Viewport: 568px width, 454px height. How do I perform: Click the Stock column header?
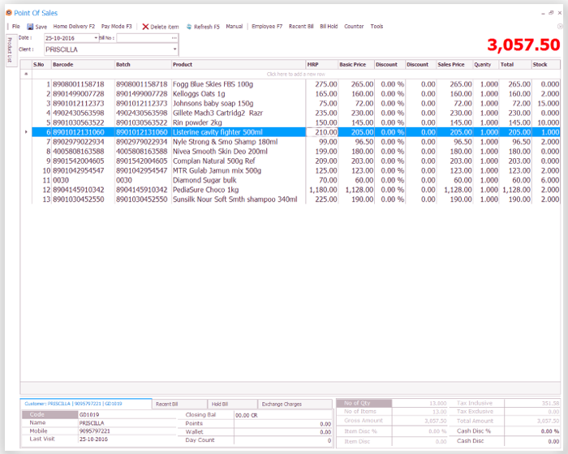pos(545,64)
